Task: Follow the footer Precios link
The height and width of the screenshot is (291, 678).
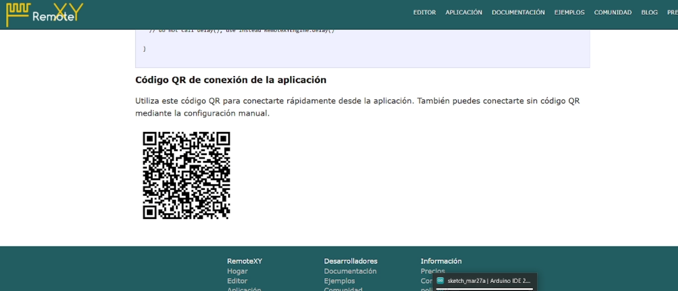Action: [433, 271]
